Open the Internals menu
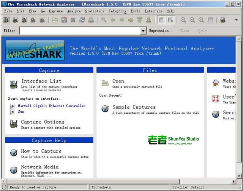The height and width of the screenshot is (191, 243). [153, 11]
